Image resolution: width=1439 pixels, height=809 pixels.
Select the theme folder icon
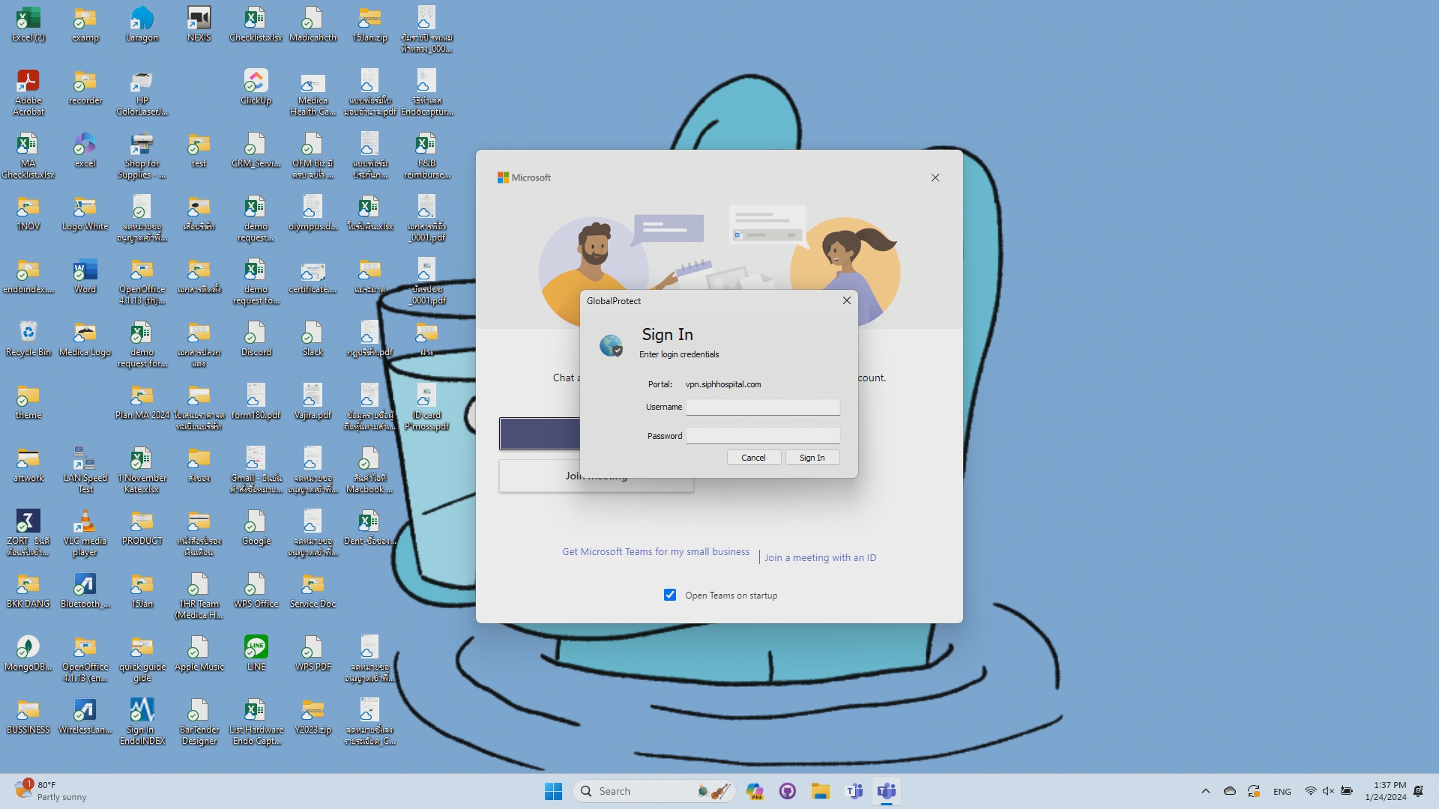(x=28, y=402)
